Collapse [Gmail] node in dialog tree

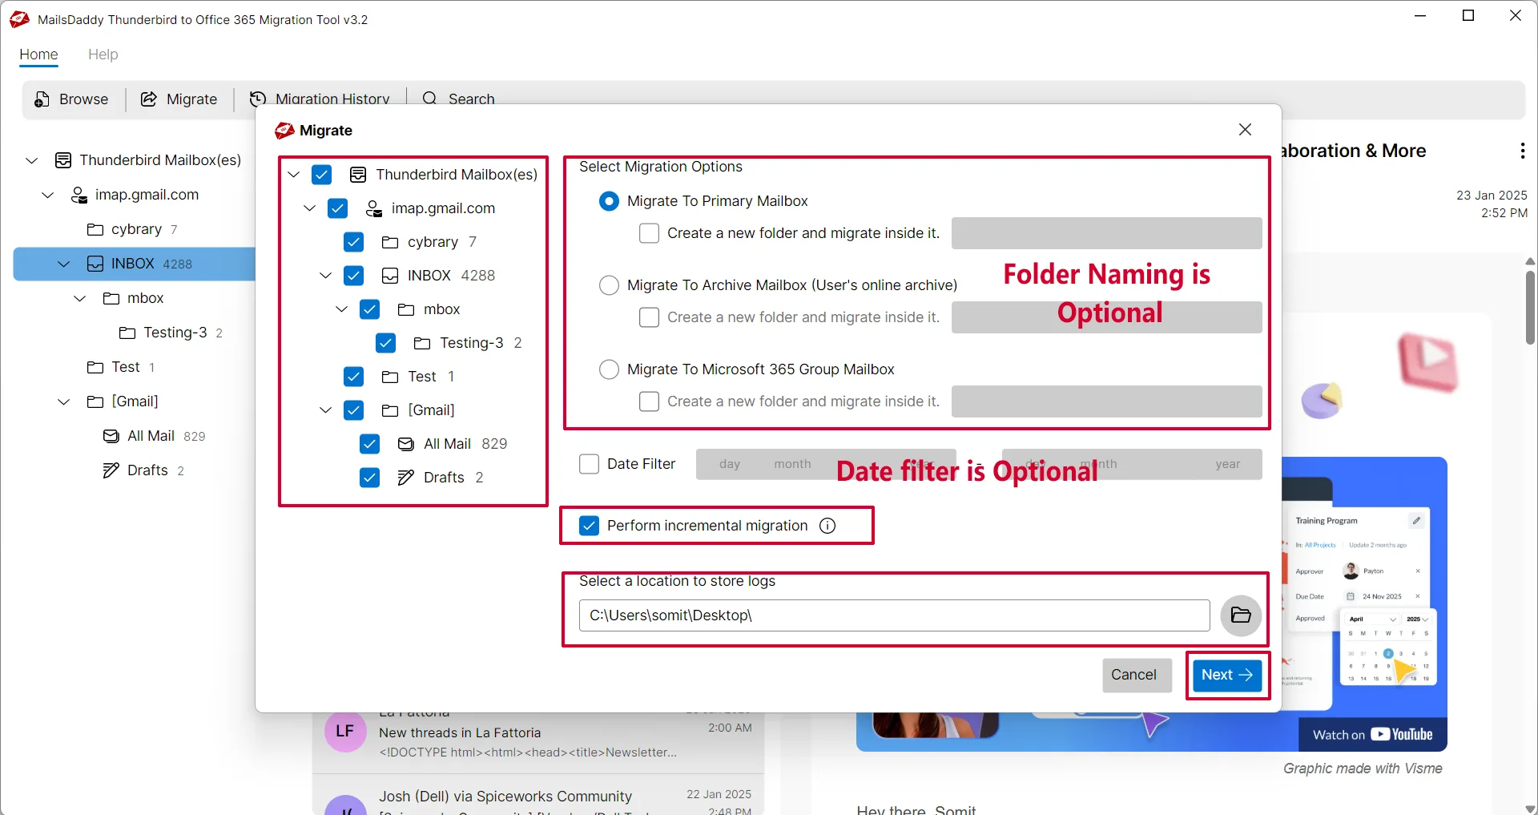click(326, 410)
